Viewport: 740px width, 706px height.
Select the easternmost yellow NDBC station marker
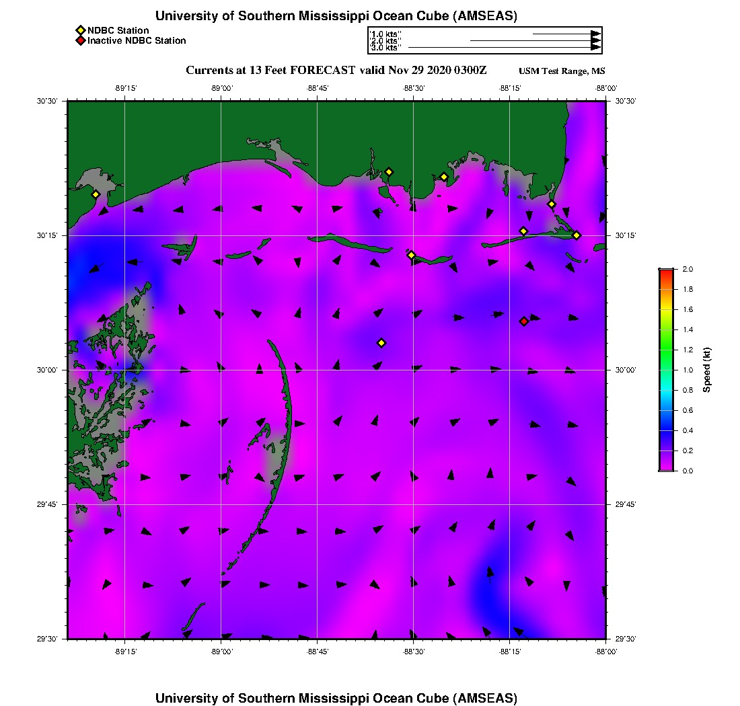pos(577,235)
